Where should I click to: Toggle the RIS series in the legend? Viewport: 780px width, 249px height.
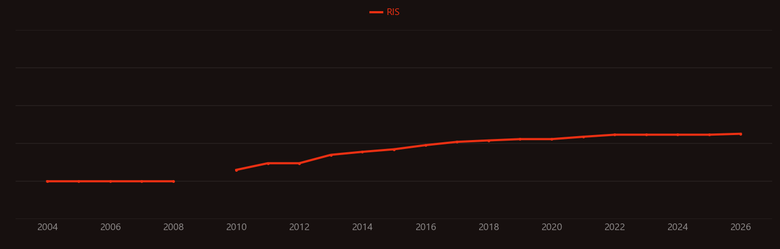(385, 12)
